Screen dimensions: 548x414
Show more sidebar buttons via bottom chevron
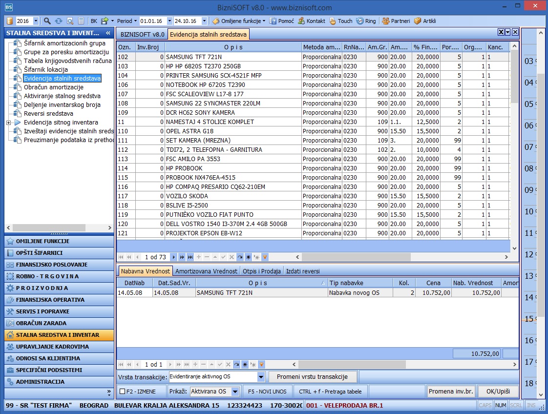click(109, 392)
